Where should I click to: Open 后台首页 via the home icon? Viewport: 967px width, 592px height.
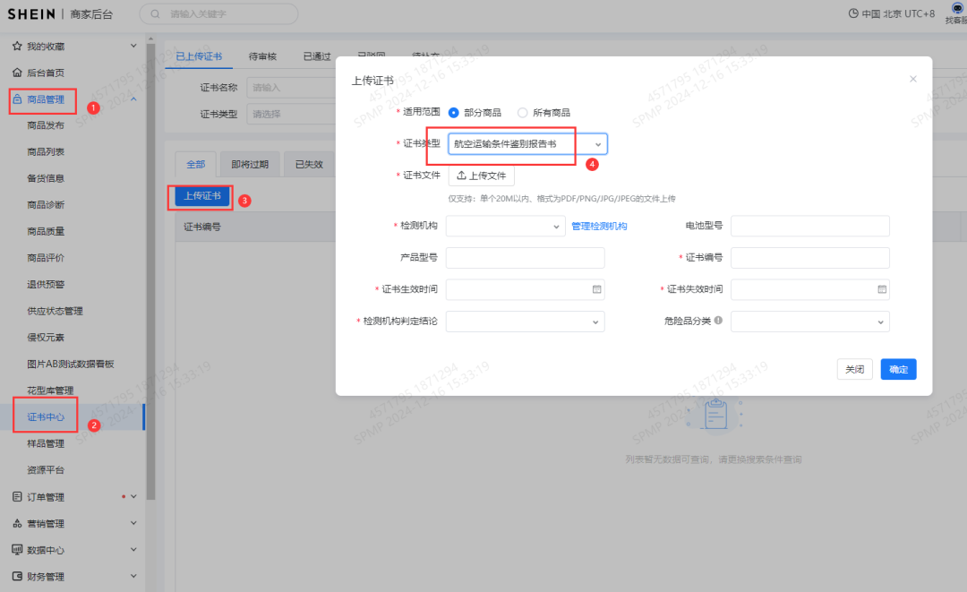16,73
